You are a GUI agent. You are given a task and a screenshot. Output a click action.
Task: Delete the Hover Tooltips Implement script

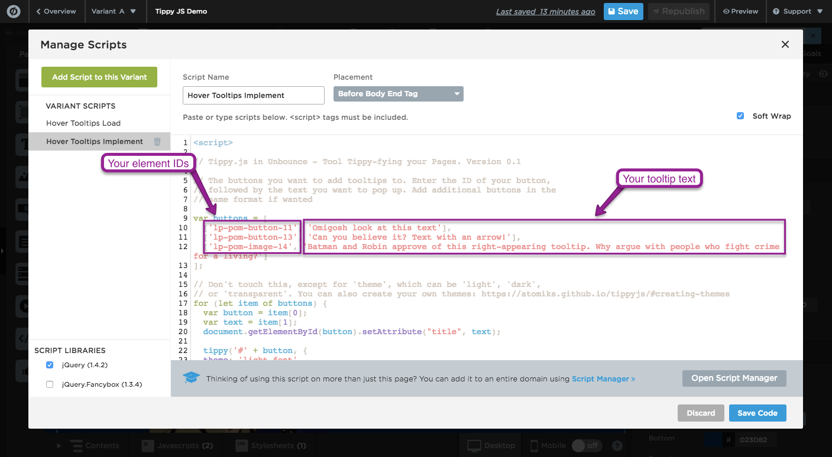coord(157,142)
